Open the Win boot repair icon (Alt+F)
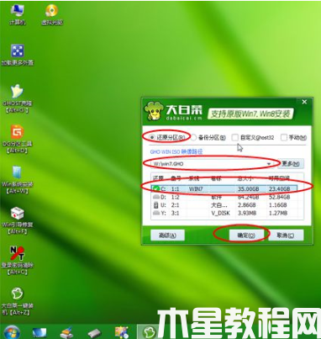The image size is (321, 339). [18, 220]
